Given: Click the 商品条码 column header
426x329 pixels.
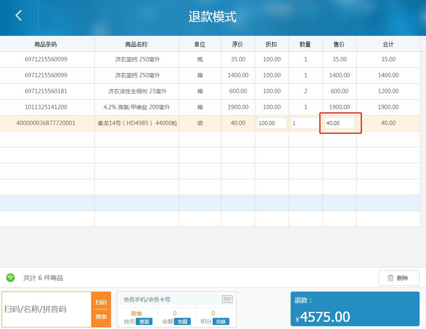Looking at the screenshot, I should 47,44.
